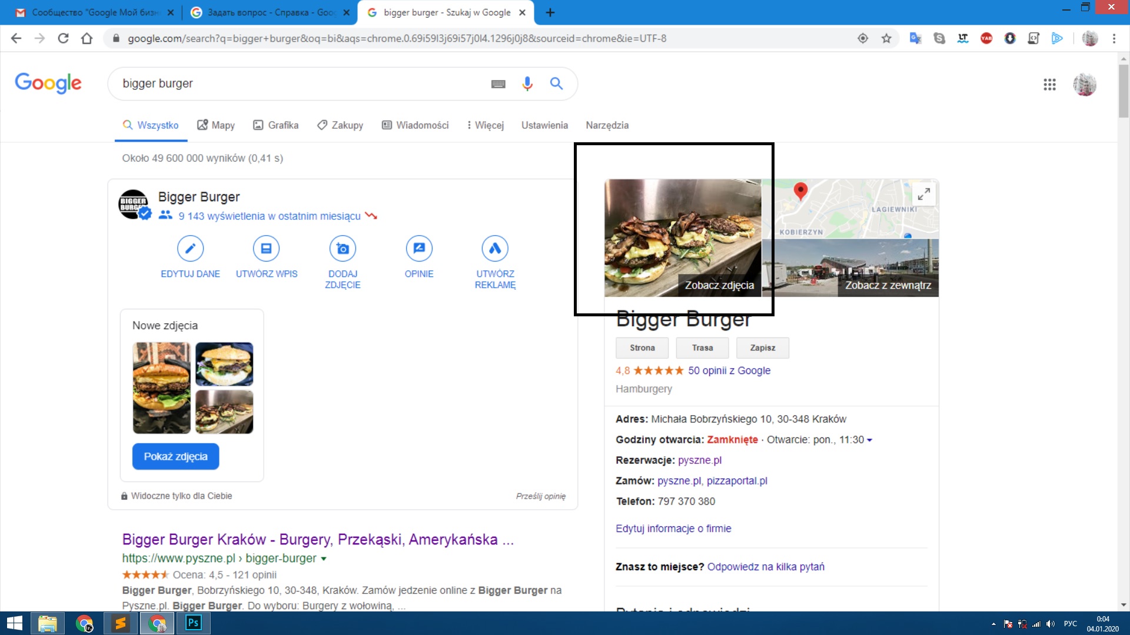This screenshot has height=635, width=1130.
Task: Click the Zapisz save button
Action: click(762, 348)
